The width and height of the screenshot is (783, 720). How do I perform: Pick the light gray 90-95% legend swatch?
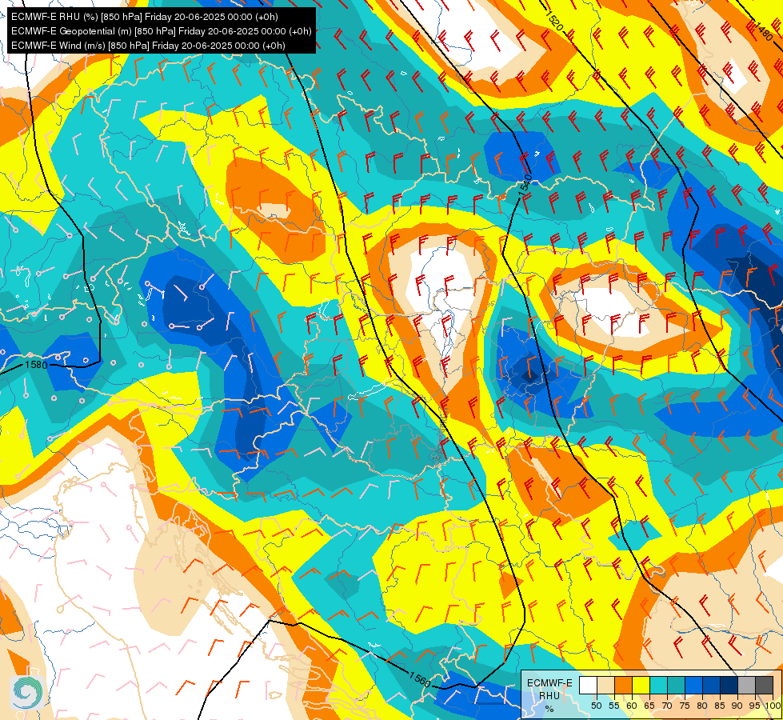(746, 686)
